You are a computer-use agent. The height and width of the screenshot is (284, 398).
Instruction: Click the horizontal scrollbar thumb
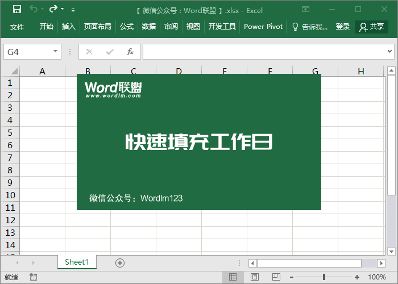pos(309,263)
